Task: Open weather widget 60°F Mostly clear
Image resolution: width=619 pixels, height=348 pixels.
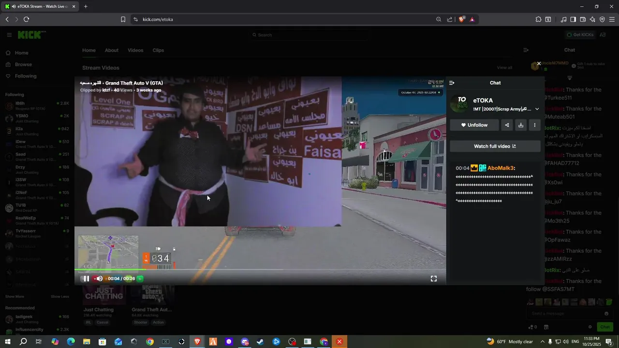Action: (x=510, y=342)
